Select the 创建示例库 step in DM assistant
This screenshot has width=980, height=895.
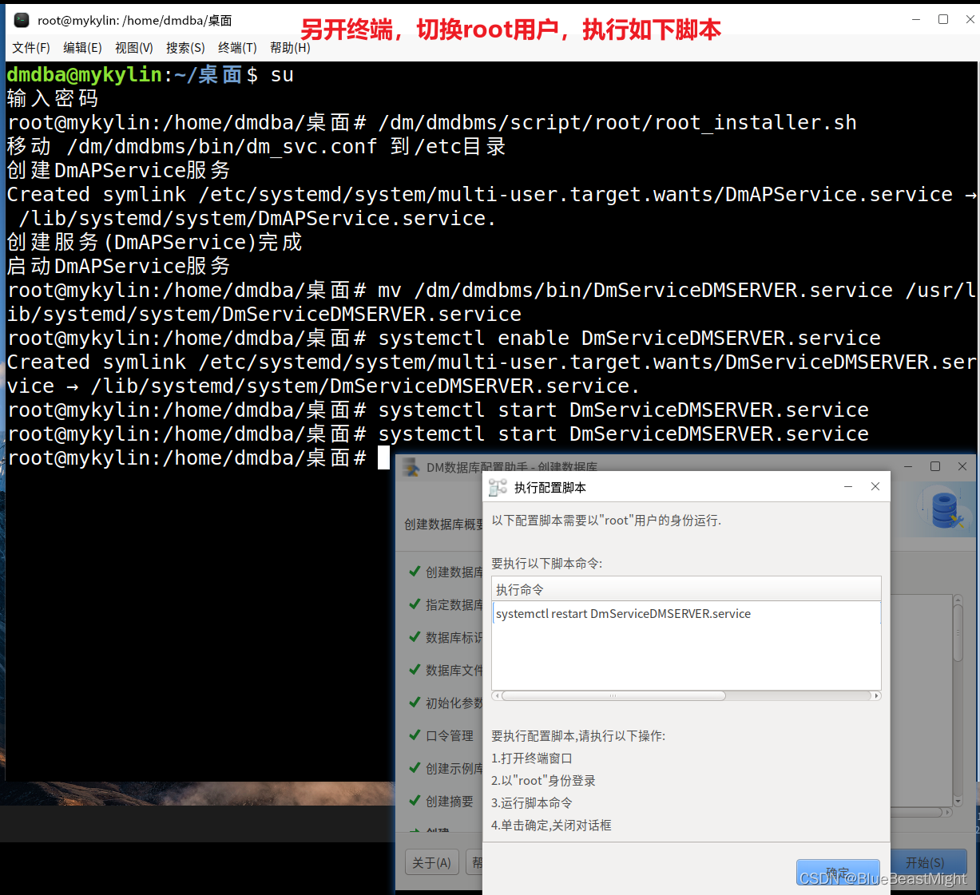[454, 768]
